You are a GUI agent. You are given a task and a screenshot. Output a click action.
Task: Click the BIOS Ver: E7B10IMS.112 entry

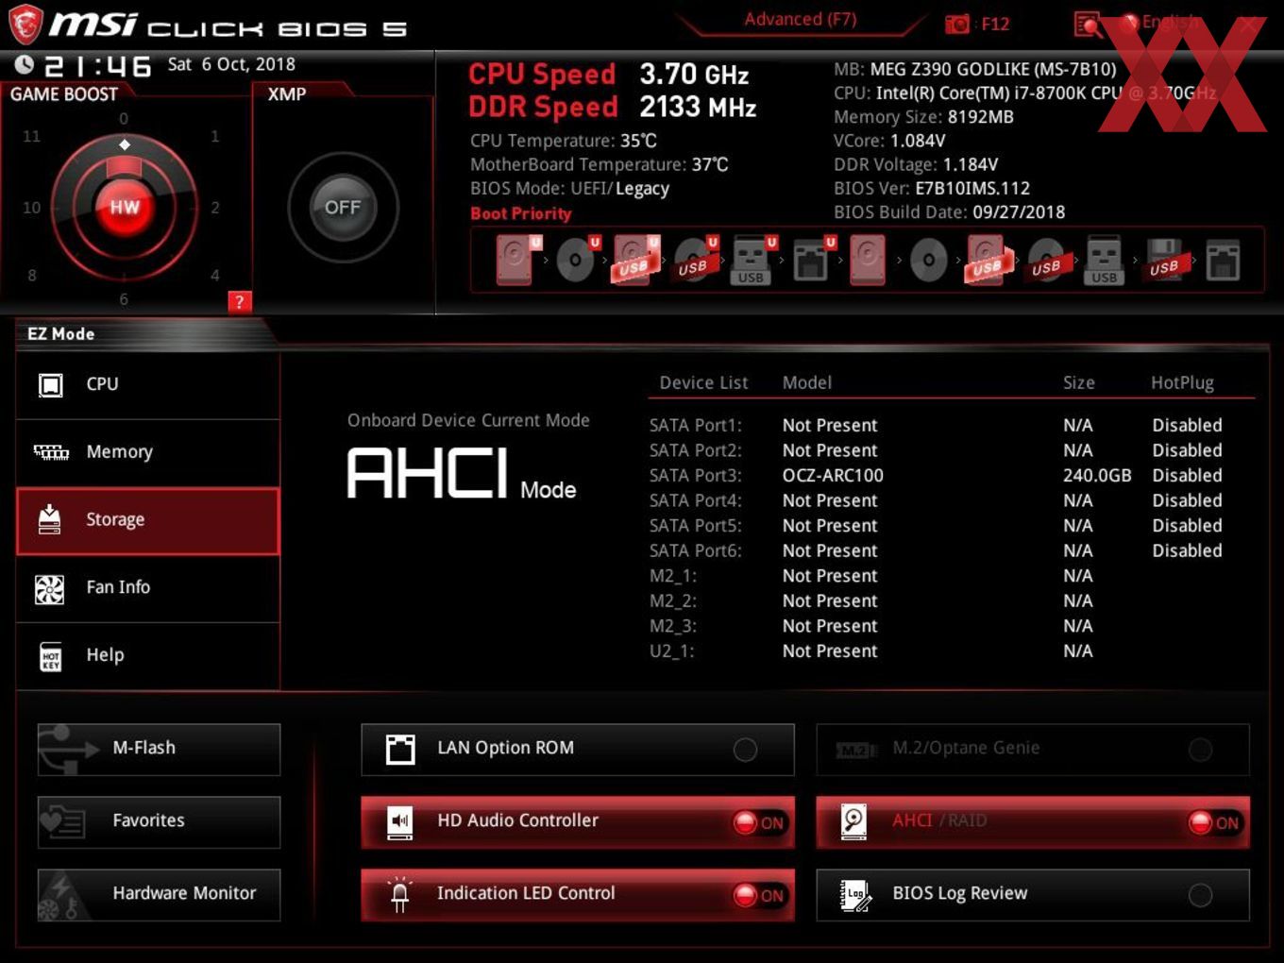click(x=932, y=189)
